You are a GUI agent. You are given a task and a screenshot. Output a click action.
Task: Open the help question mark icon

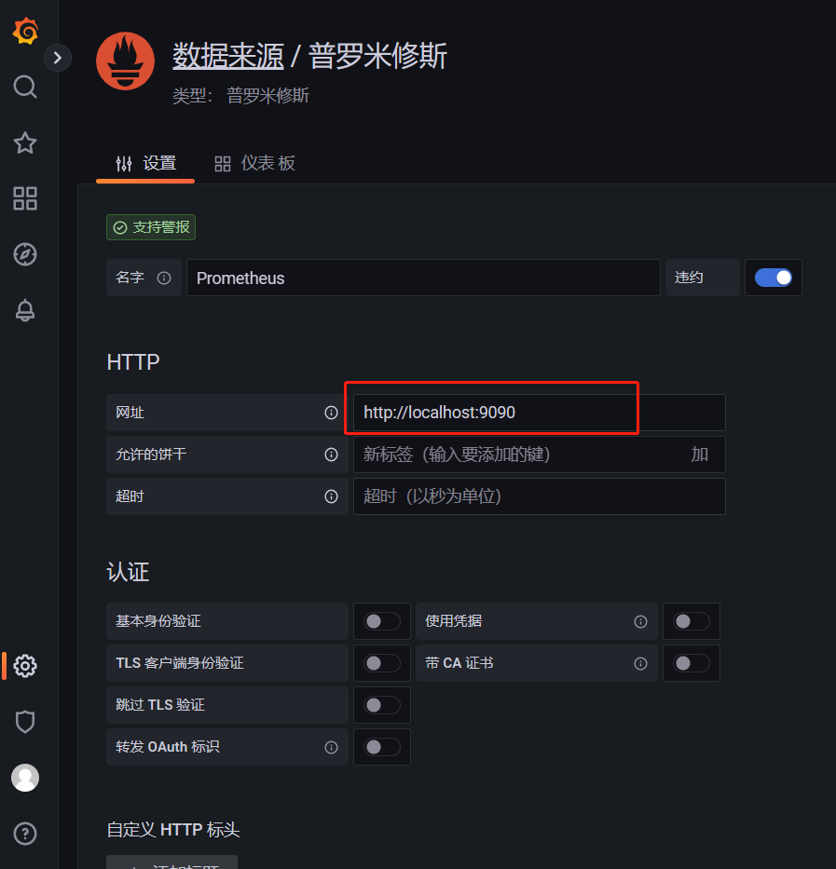click(x=25, y=834)
